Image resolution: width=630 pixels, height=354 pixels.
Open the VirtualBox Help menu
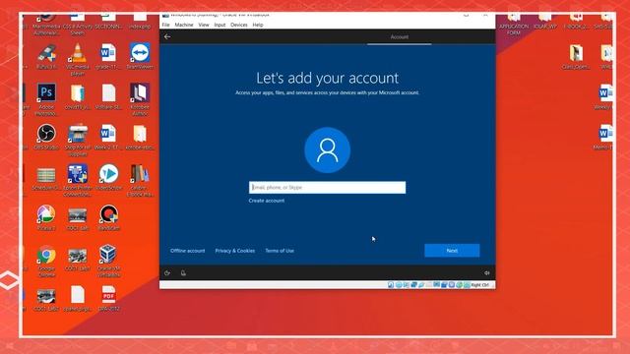pos(258,25)
